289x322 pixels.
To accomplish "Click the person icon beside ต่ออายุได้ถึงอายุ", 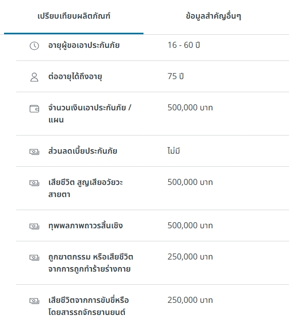I will point(34,77).
